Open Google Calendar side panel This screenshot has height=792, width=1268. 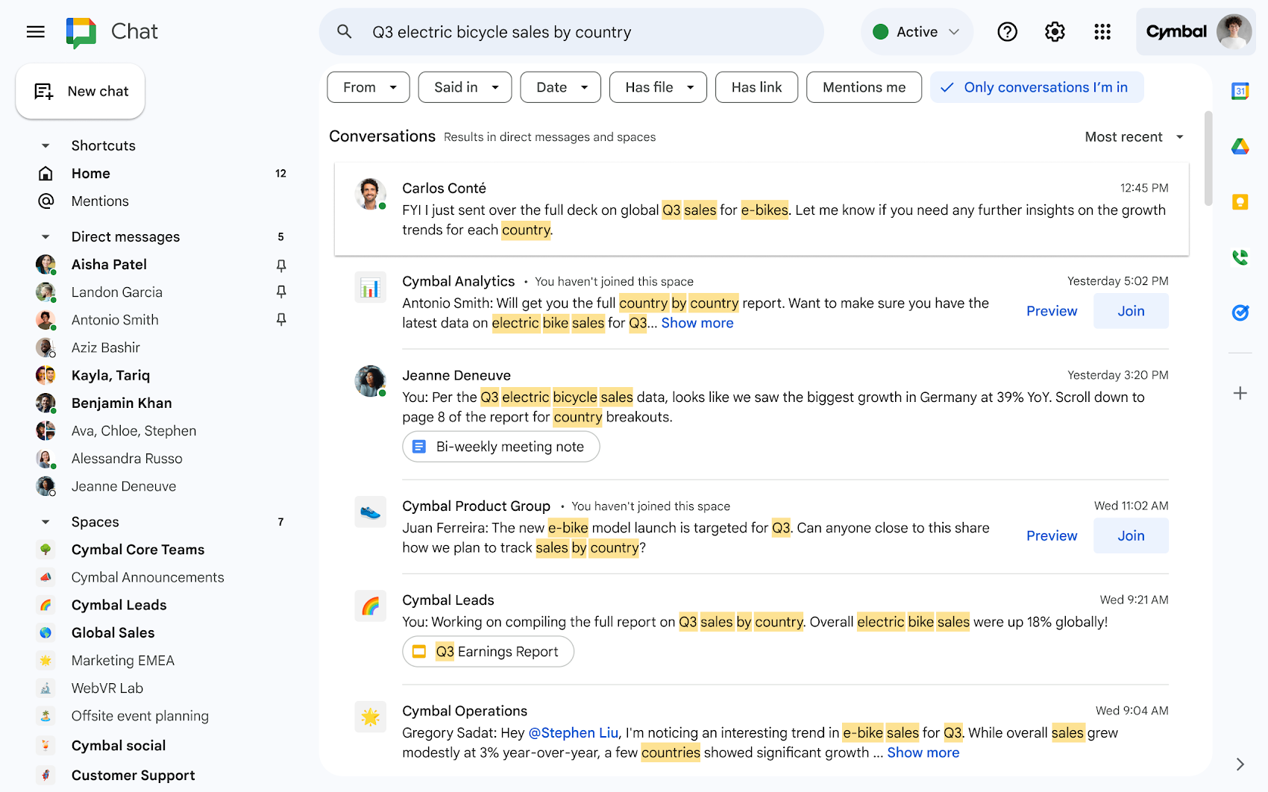pyautogui.click(x=1240, y=91)
